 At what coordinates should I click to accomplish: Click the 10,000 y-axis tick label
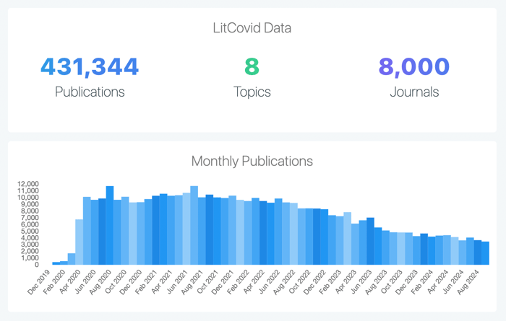click(28, 198)
